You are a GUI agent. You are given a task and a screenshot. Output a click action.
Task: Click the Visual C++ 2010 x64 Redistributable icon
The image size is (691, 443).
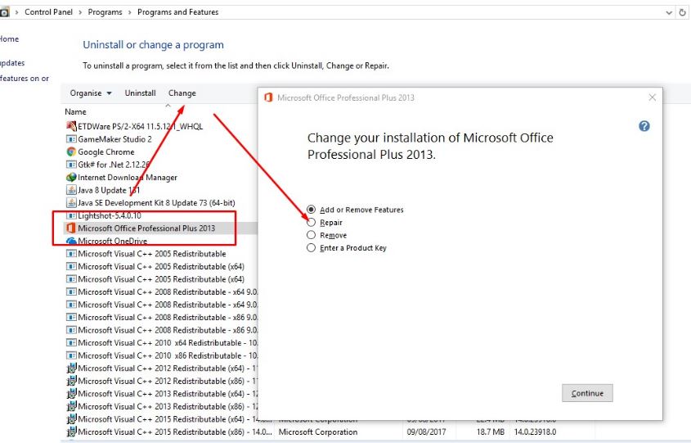[71, 343]
